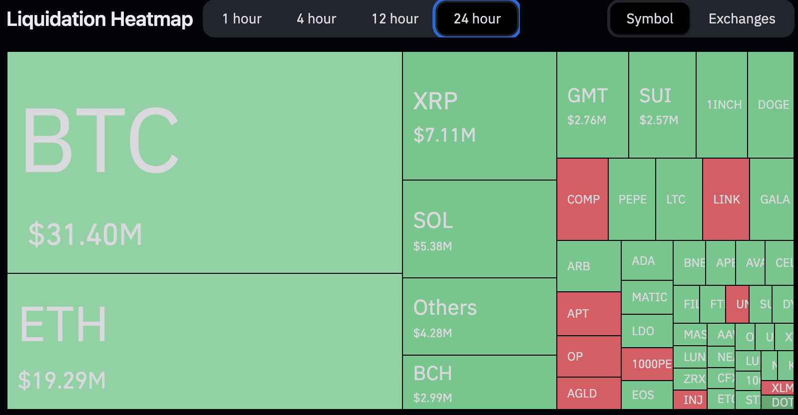
Task: Click the DOGE heatmap tile
Action: pos(771,105)
